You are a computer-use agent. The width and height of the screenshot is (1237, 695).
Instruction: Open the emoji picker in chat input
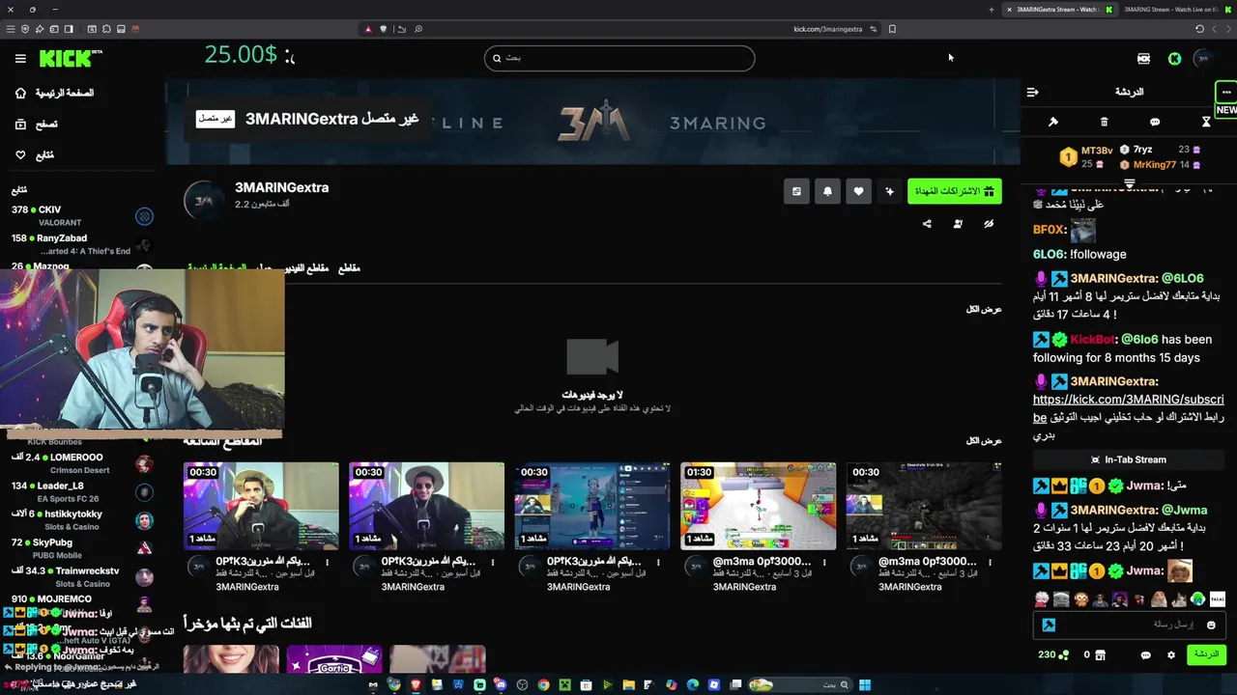[x=1211, y=625]
